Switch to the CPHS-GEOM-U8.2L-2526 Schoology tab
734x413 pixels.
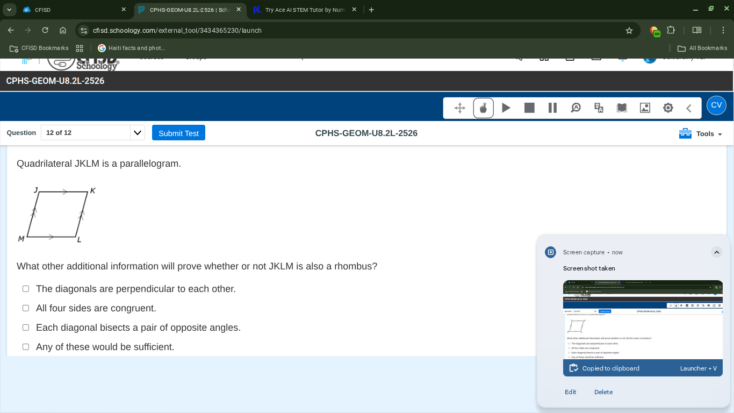tap(189, 10)
